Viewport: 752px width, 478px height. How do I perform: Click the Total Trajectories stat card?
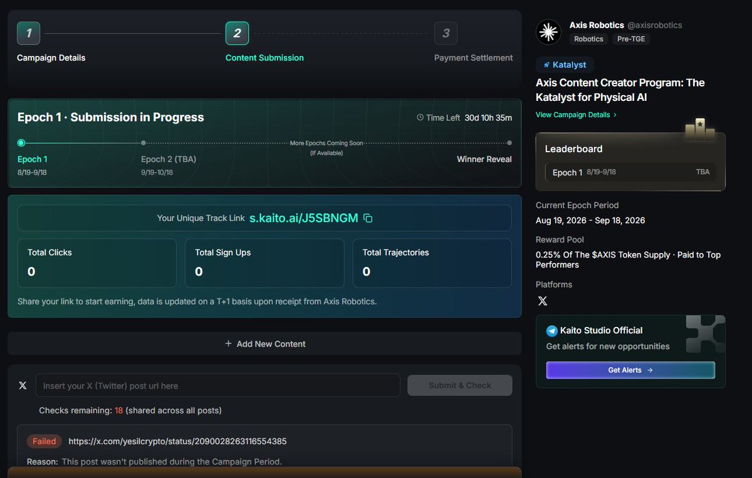pos(432,263)
